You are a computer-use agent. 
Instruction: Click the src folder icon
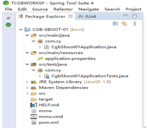34,94
